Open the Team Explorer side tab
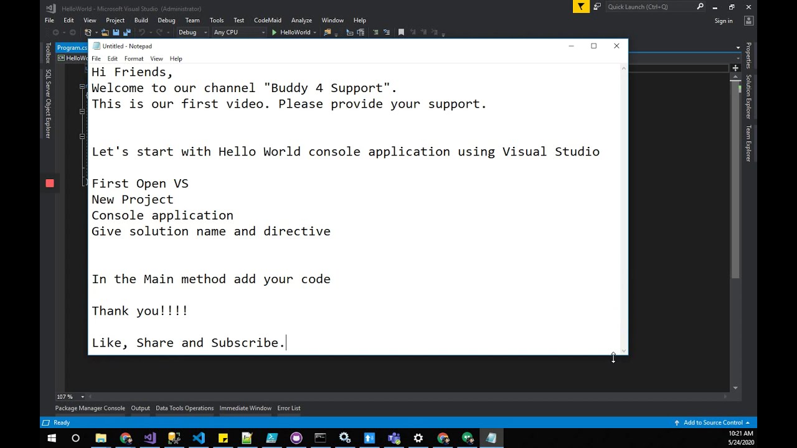 coord(748,143)
